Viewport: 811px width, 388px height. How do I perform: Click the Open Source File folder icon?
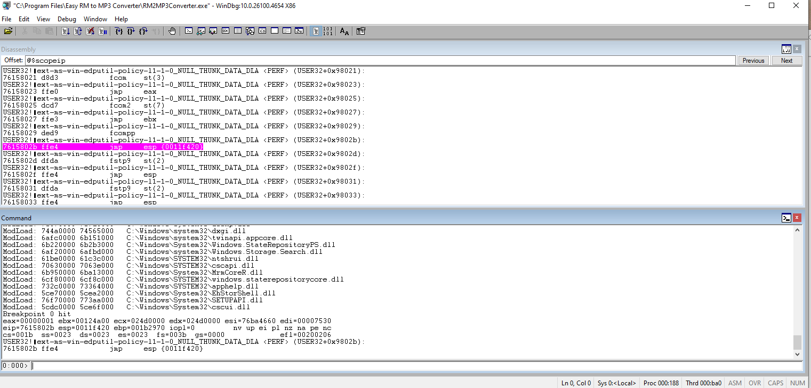[8, 31]
